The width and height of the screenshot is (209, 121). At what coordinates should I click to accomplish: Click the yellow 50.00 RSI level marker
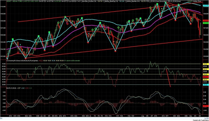click(x=206, y=74)
